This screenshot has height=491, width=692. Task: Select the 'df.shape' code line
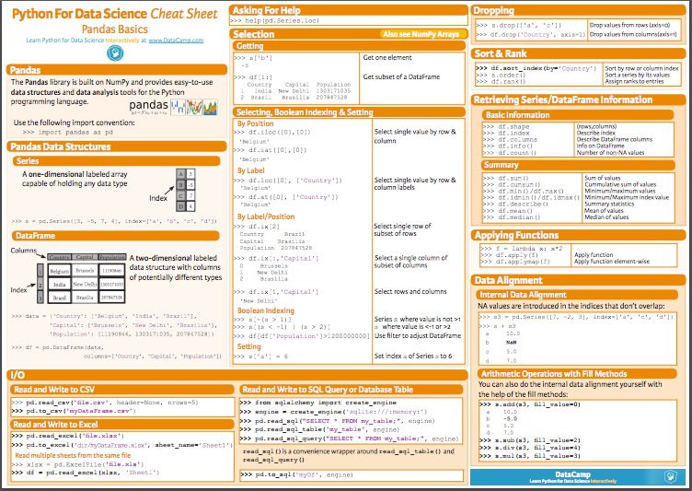pos(506,126)
